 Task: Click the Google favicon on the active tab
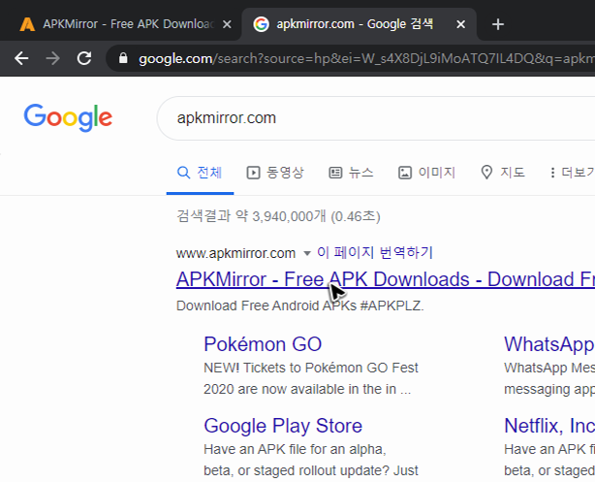(x=261, y=24)
